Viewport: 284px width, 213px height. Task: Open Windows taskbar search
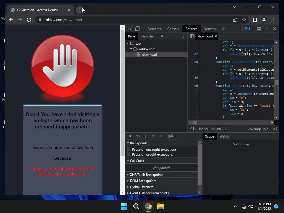tap(136, 206)
